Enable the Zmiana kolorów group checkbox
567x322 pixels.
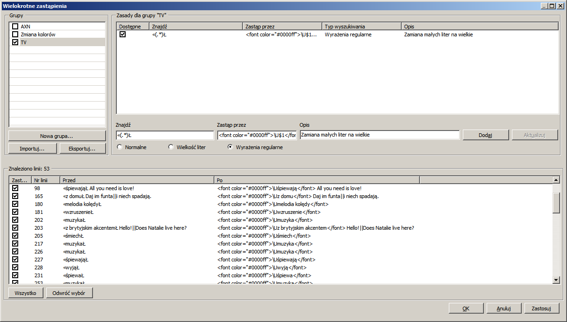pyautogui.click(x=15, y=34)
